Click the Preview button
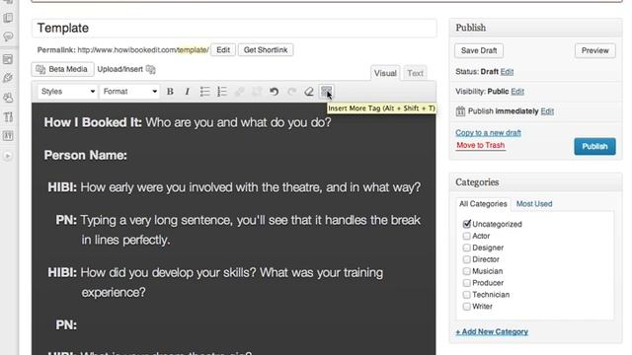The image size is (632, 355). 594,50
